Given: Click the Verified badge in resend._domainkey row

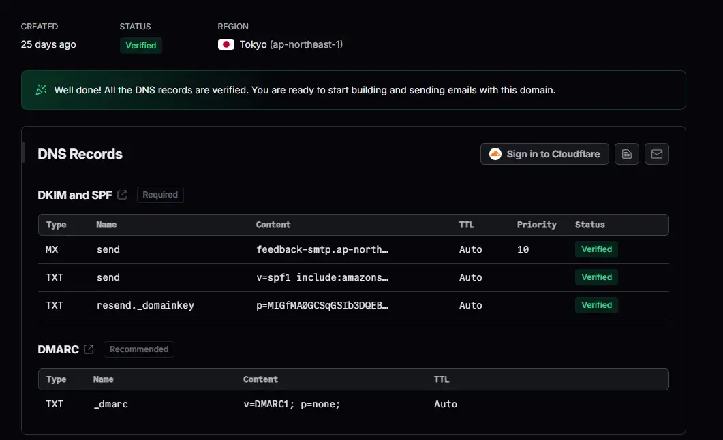Looking at the screenshot, I should tap(596, 305).
